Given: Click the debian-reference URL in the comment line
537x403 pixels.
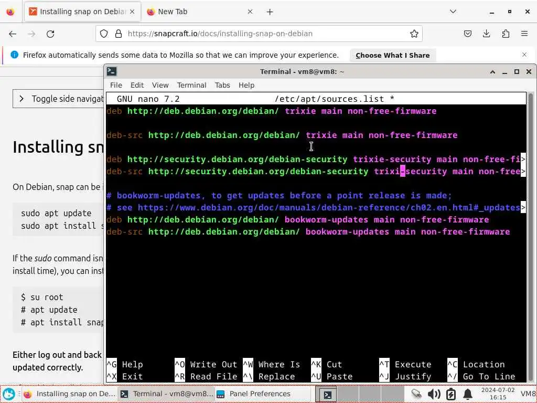Looking at the screenshot, I should (x=329, y=208).
